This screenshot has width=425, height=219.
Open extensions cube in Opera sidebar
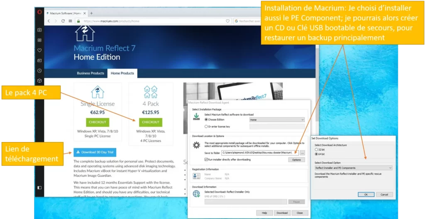(39, 81)
